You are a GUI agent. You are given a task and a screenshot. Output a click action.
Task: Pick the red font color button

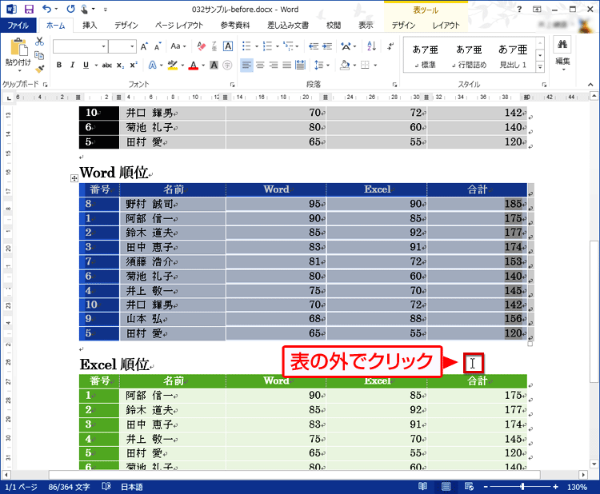pos(194,66)
